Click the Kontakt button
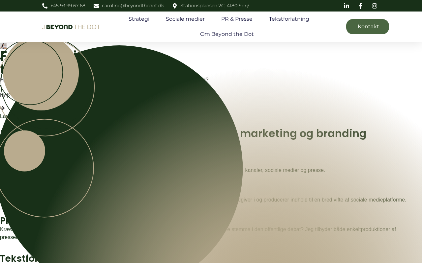Image resolution: width=422 pixels, height=263 pixels. pos(368,27)
